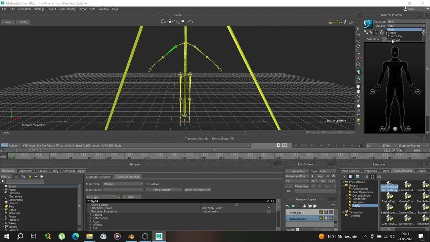Mute the AnimLayer1 layer red icon

331,212
